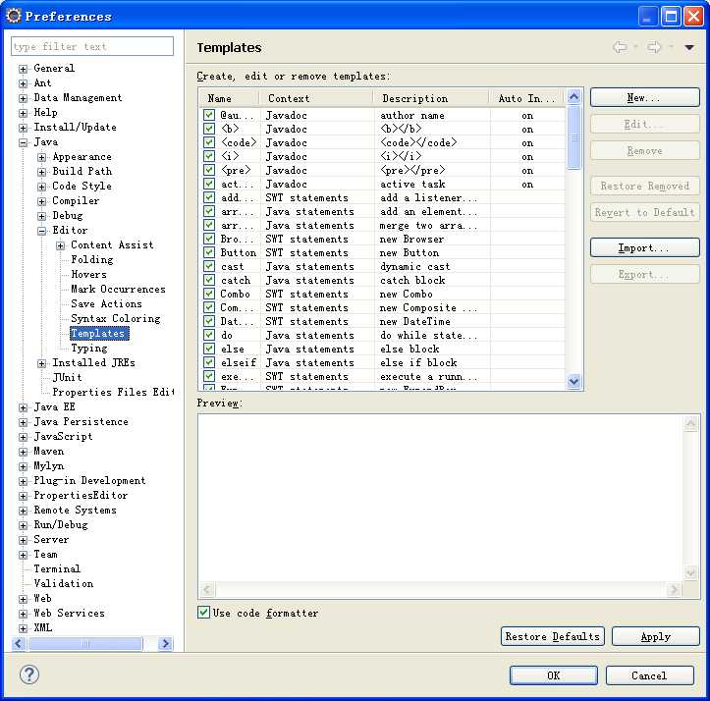
Task: Click the Import... button
Action: point(645,247)
